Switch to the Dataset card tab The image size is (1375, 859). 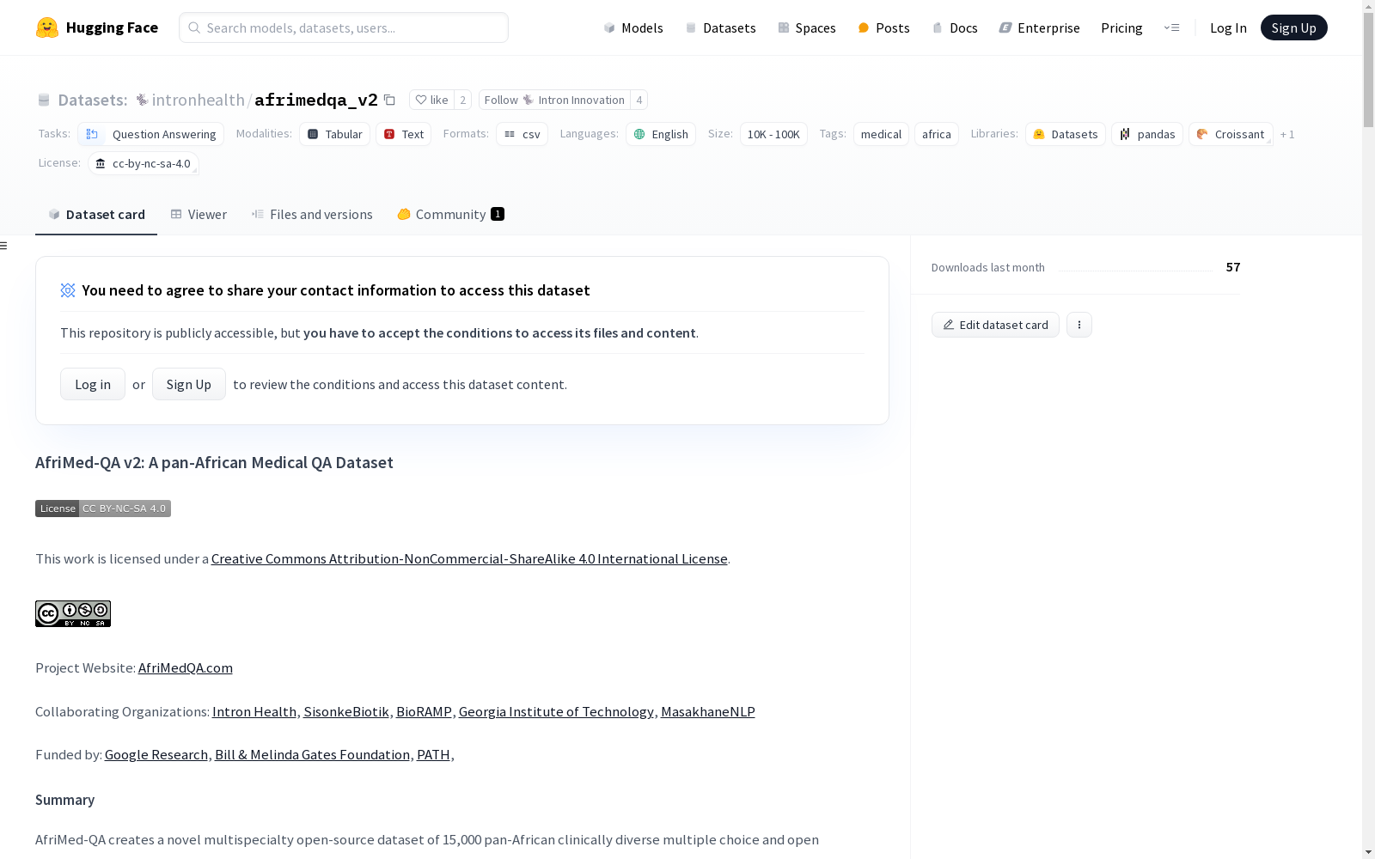96,215
